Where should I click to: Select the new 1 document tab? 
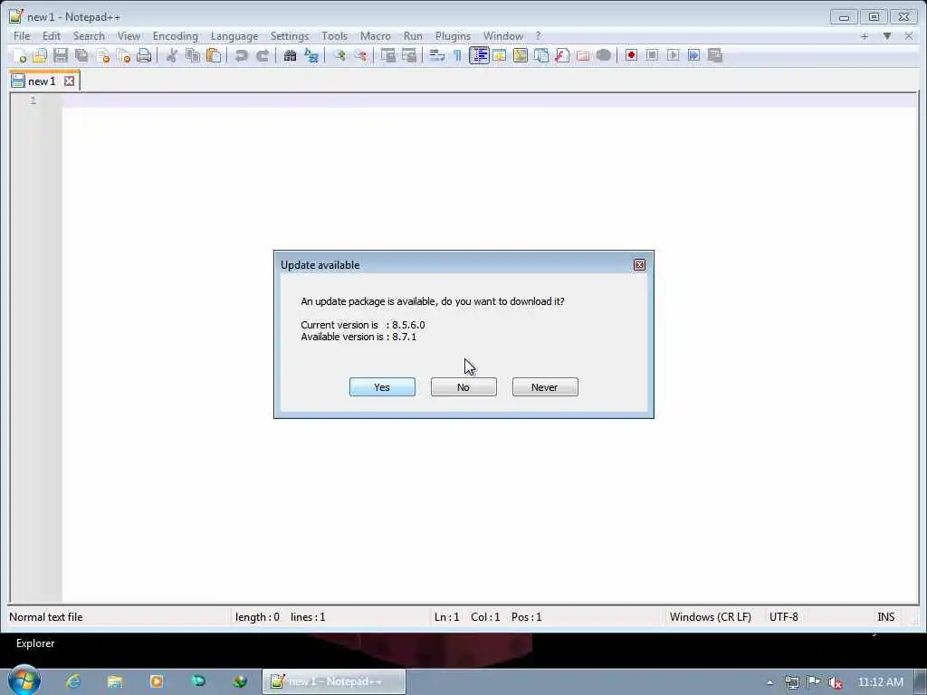pos(42,81)
